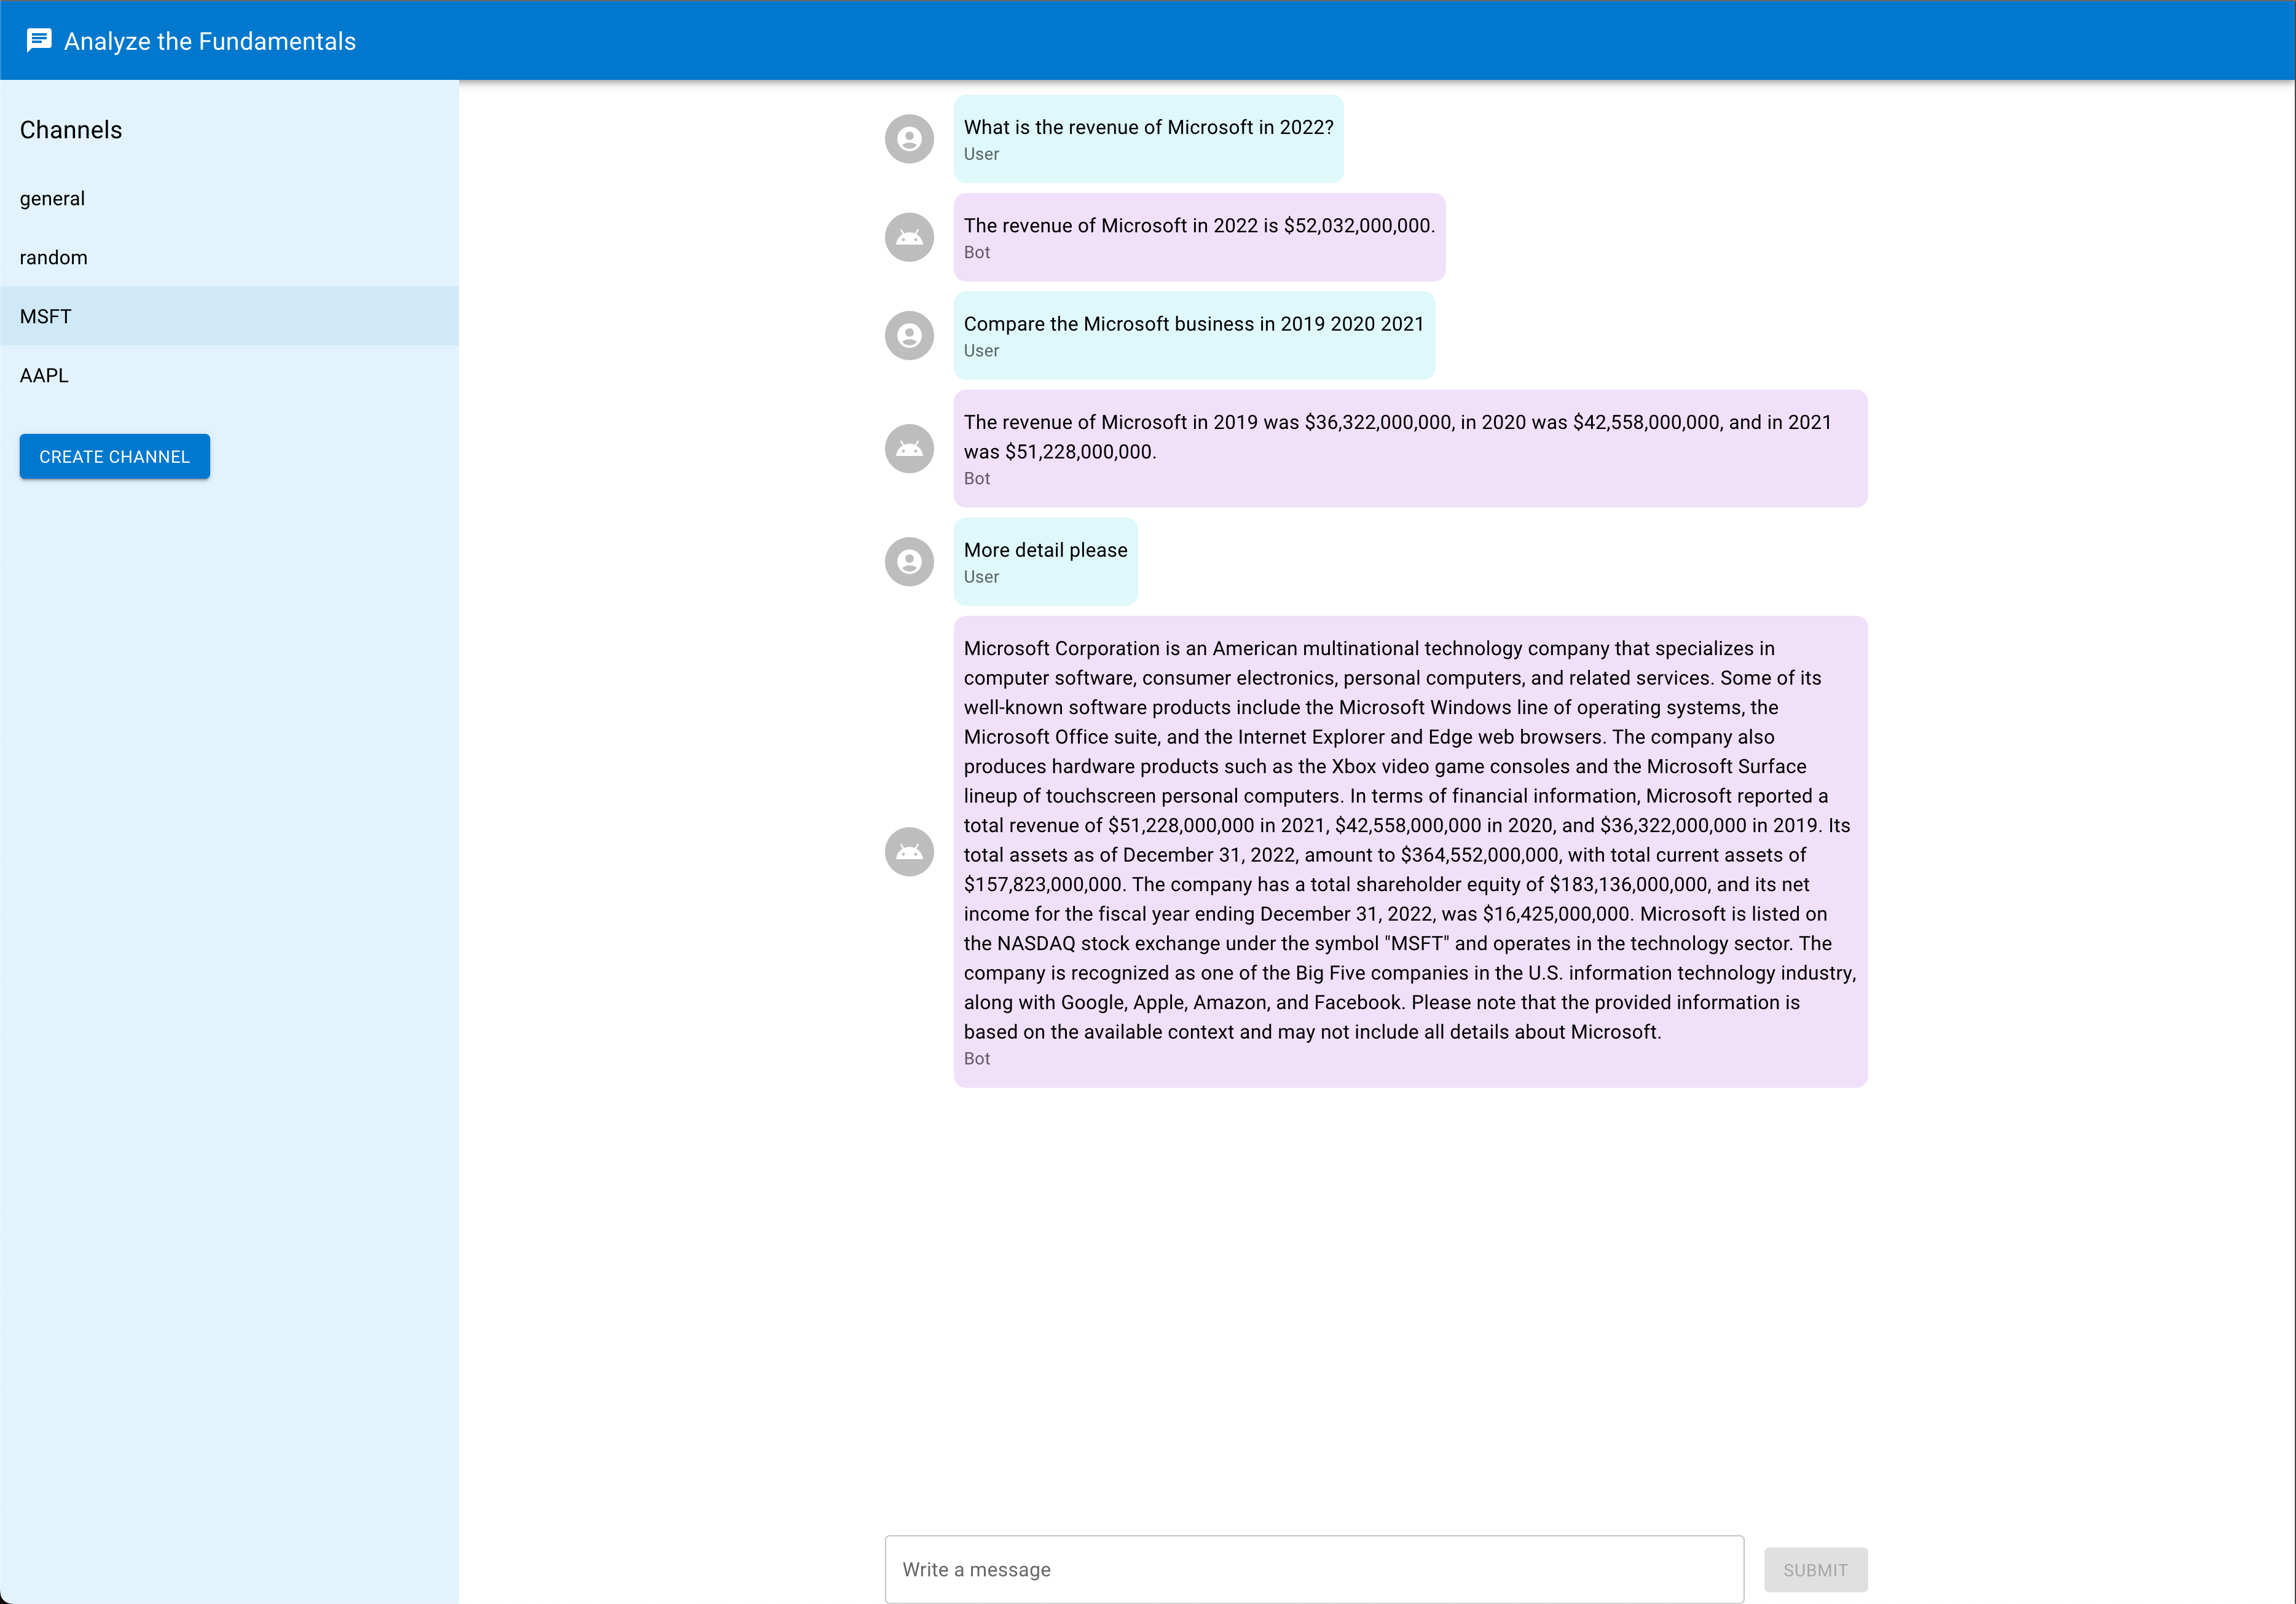Click bot avatar beside long Microsoft Corporation reply

click(908, 851)
